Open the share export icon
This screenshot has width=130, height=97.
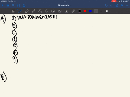[x=24, y=5]
